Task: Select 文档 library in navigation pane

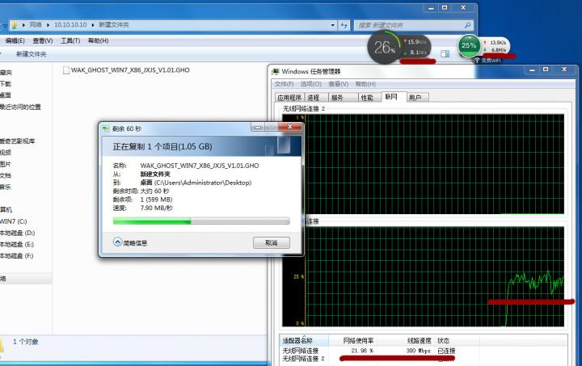Action: coord(6,175)
